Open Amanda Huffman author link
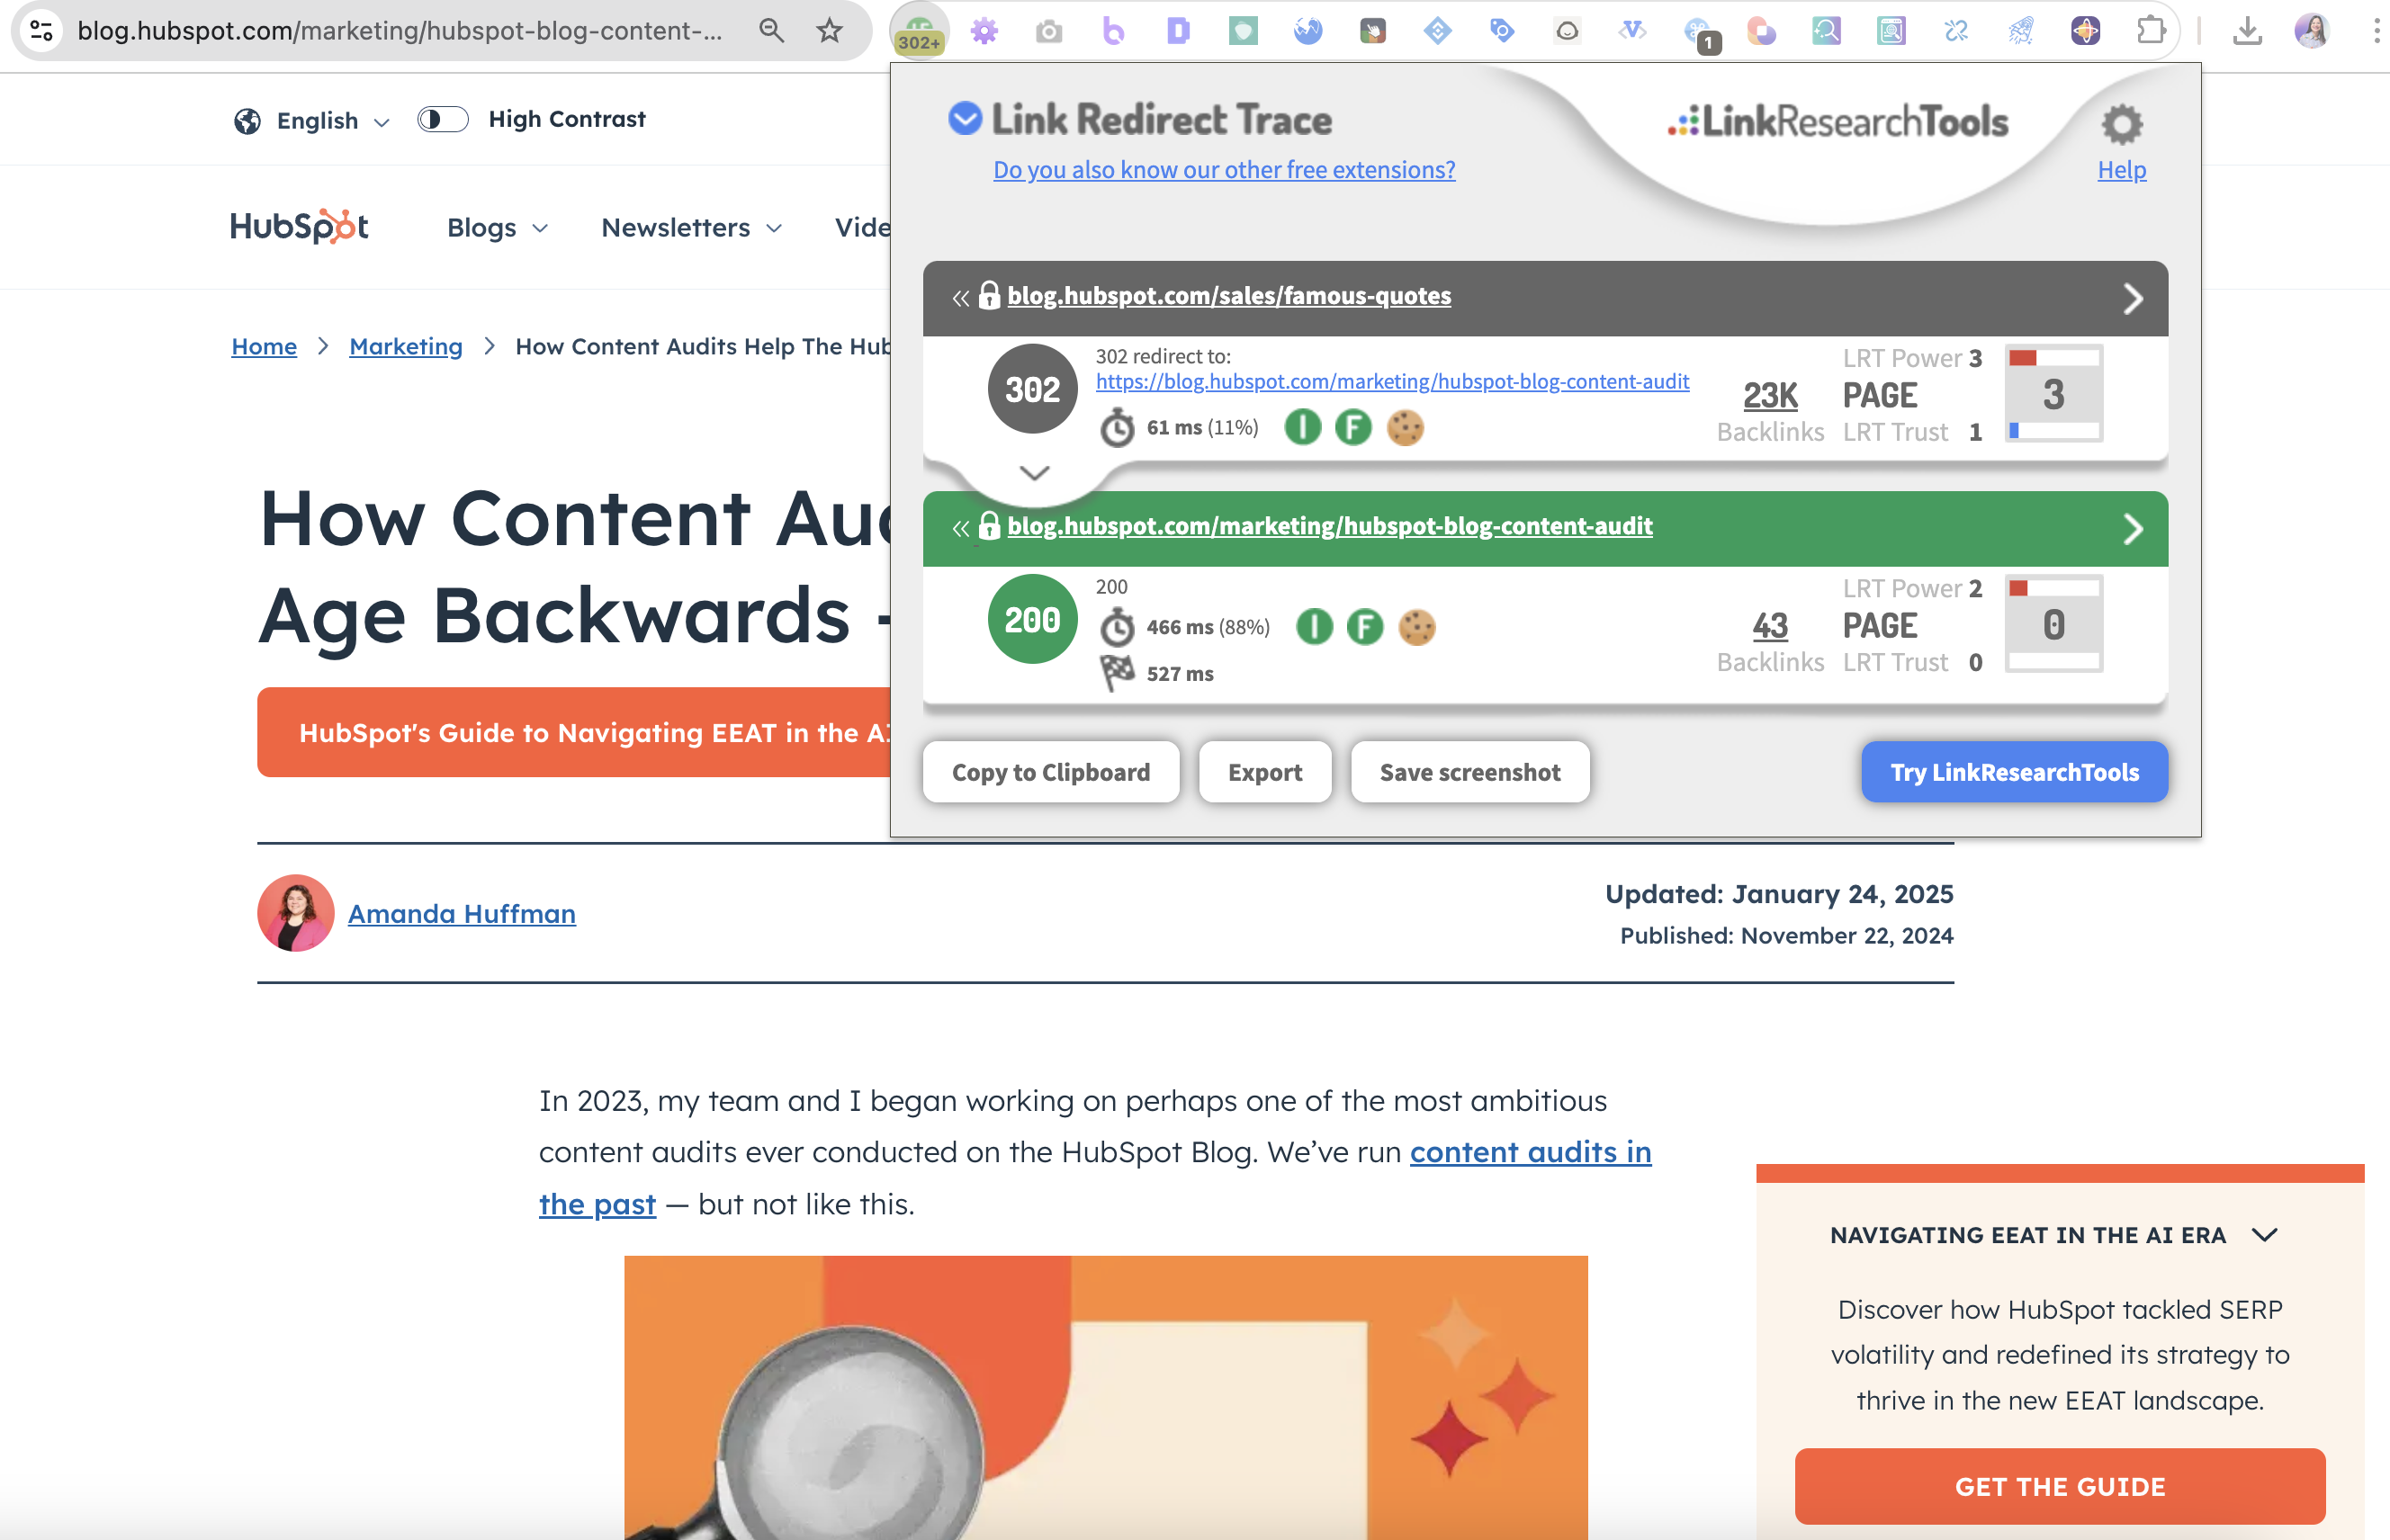The width and height of the screenshot is (2390, 1540). click(x=462, y=914)
